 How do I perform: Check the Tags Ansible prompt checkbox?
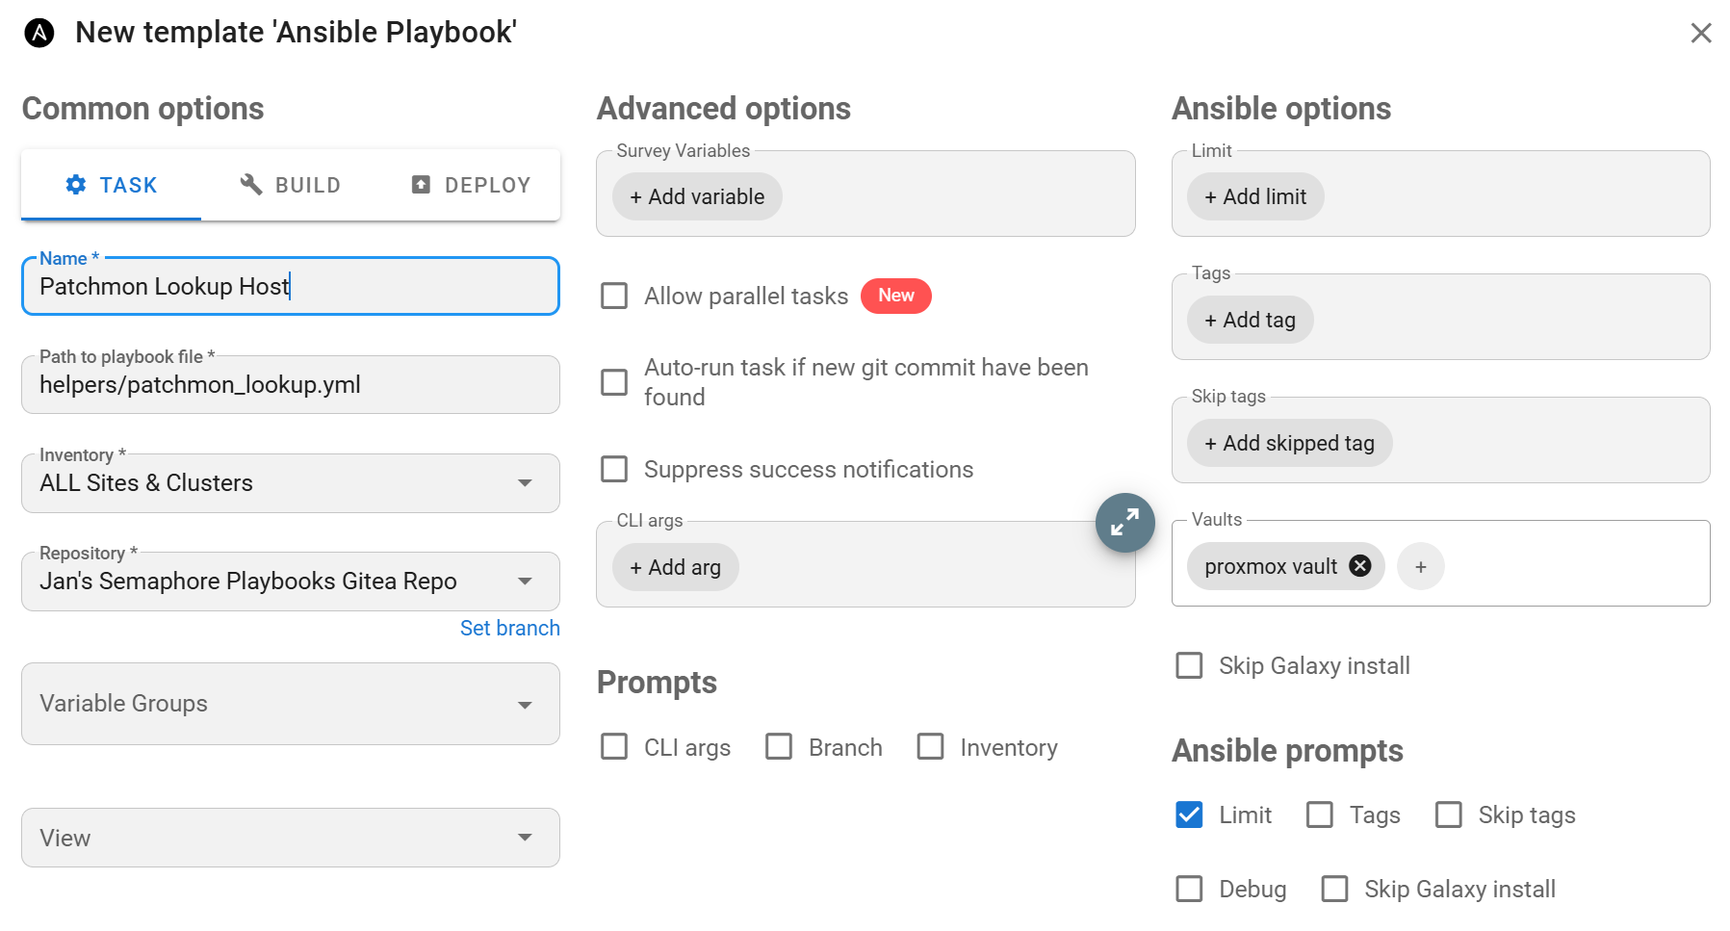tap(1320, 815)
